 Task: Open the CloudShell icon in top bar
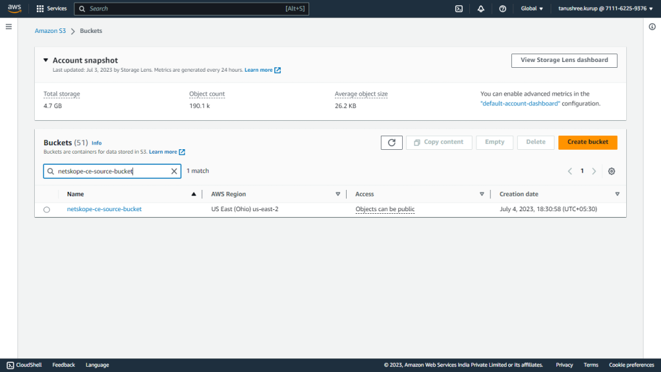click(x=459, y=8)
